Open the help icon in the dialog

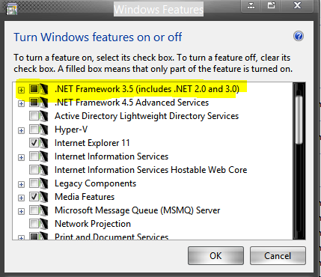point(299,37)
